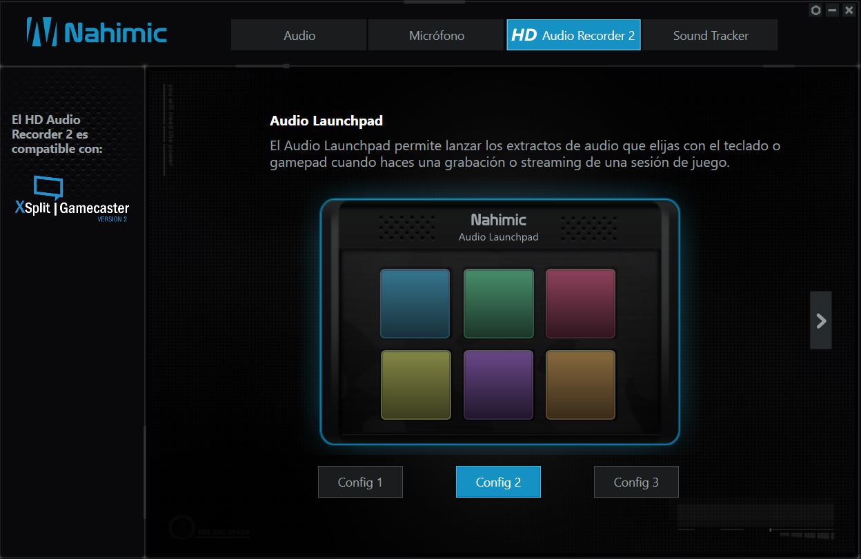Switch to the Audio tab
861x559 pixels.
(299, 35)
